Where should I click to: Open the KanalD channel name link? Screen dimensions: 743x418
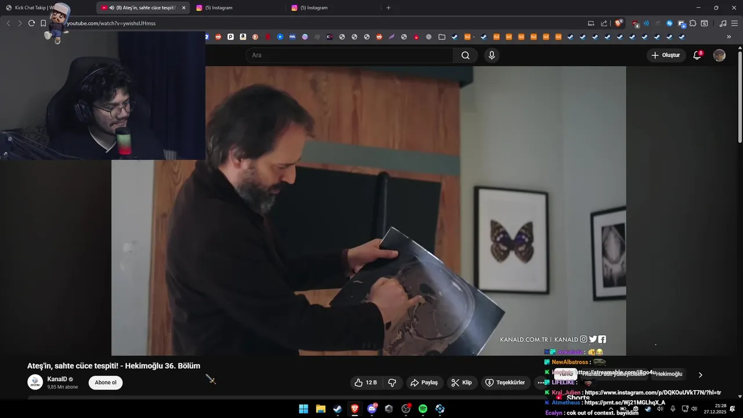tap(57, 379)
